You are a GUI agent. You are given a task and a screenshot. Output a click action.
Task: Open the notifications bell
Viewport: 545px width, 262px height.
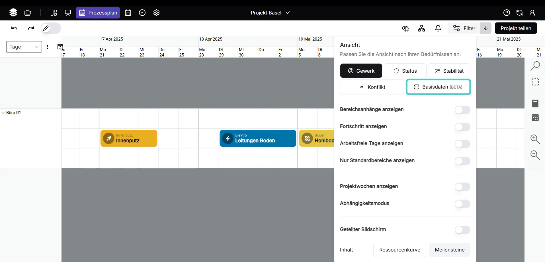pyautogui.click(x=438, y=28)
